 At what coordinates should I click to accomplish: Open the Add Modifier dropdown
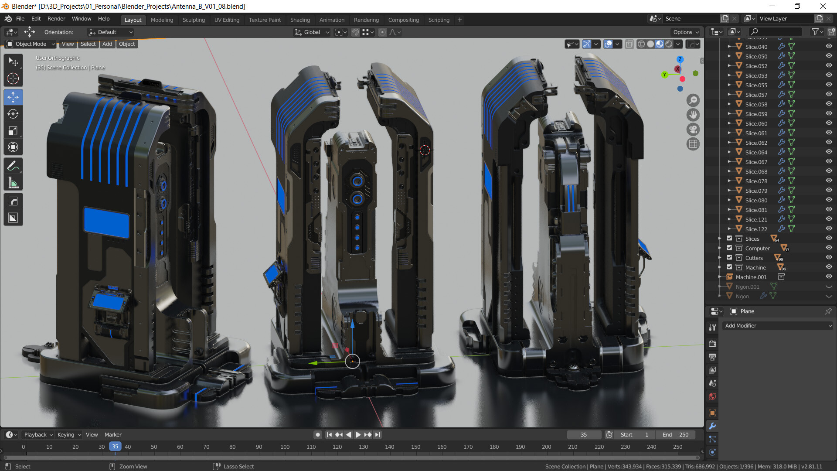coord(778,326)
